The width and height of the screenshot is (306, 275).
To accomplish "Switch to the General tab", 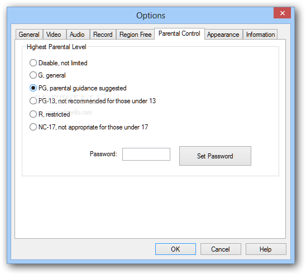I will coord(29,35).
